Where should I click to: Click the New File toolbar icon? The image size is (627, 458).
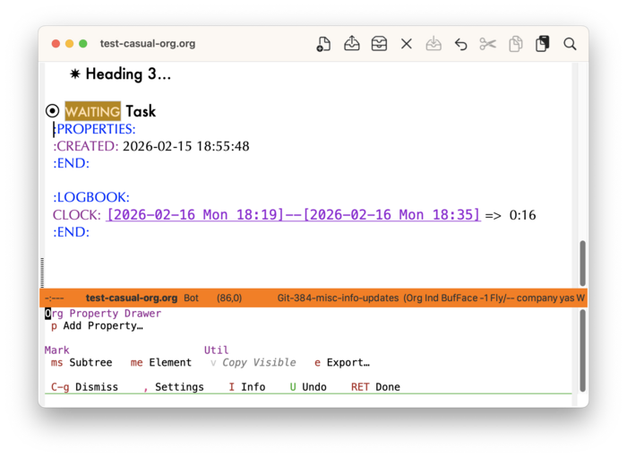pos(324,44)
